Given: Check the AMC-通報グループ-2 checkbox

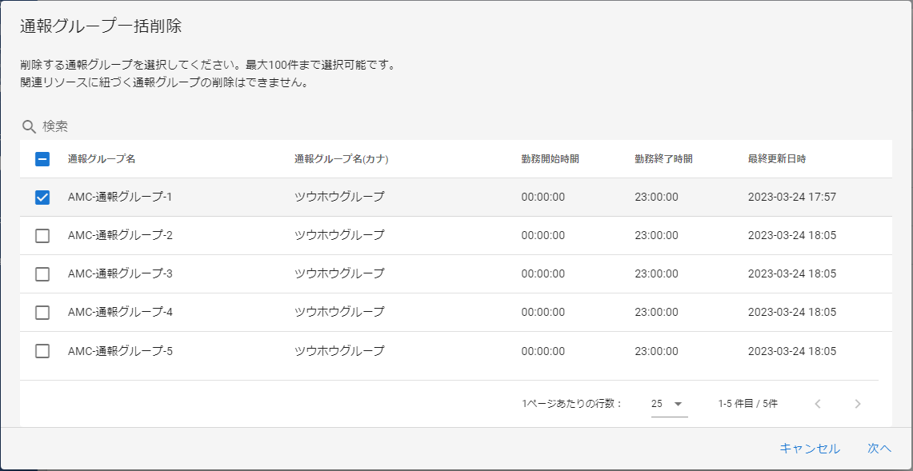Looking at the screenshot, I should pos(42,236).
